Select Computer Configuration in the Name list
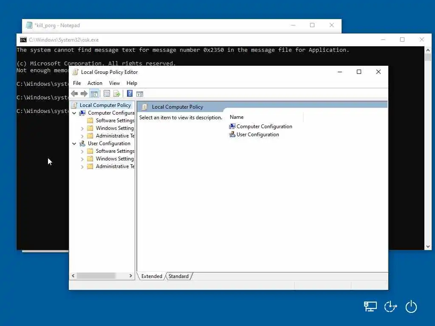Screen dimensions: 435x326 [x=264, y=126]
